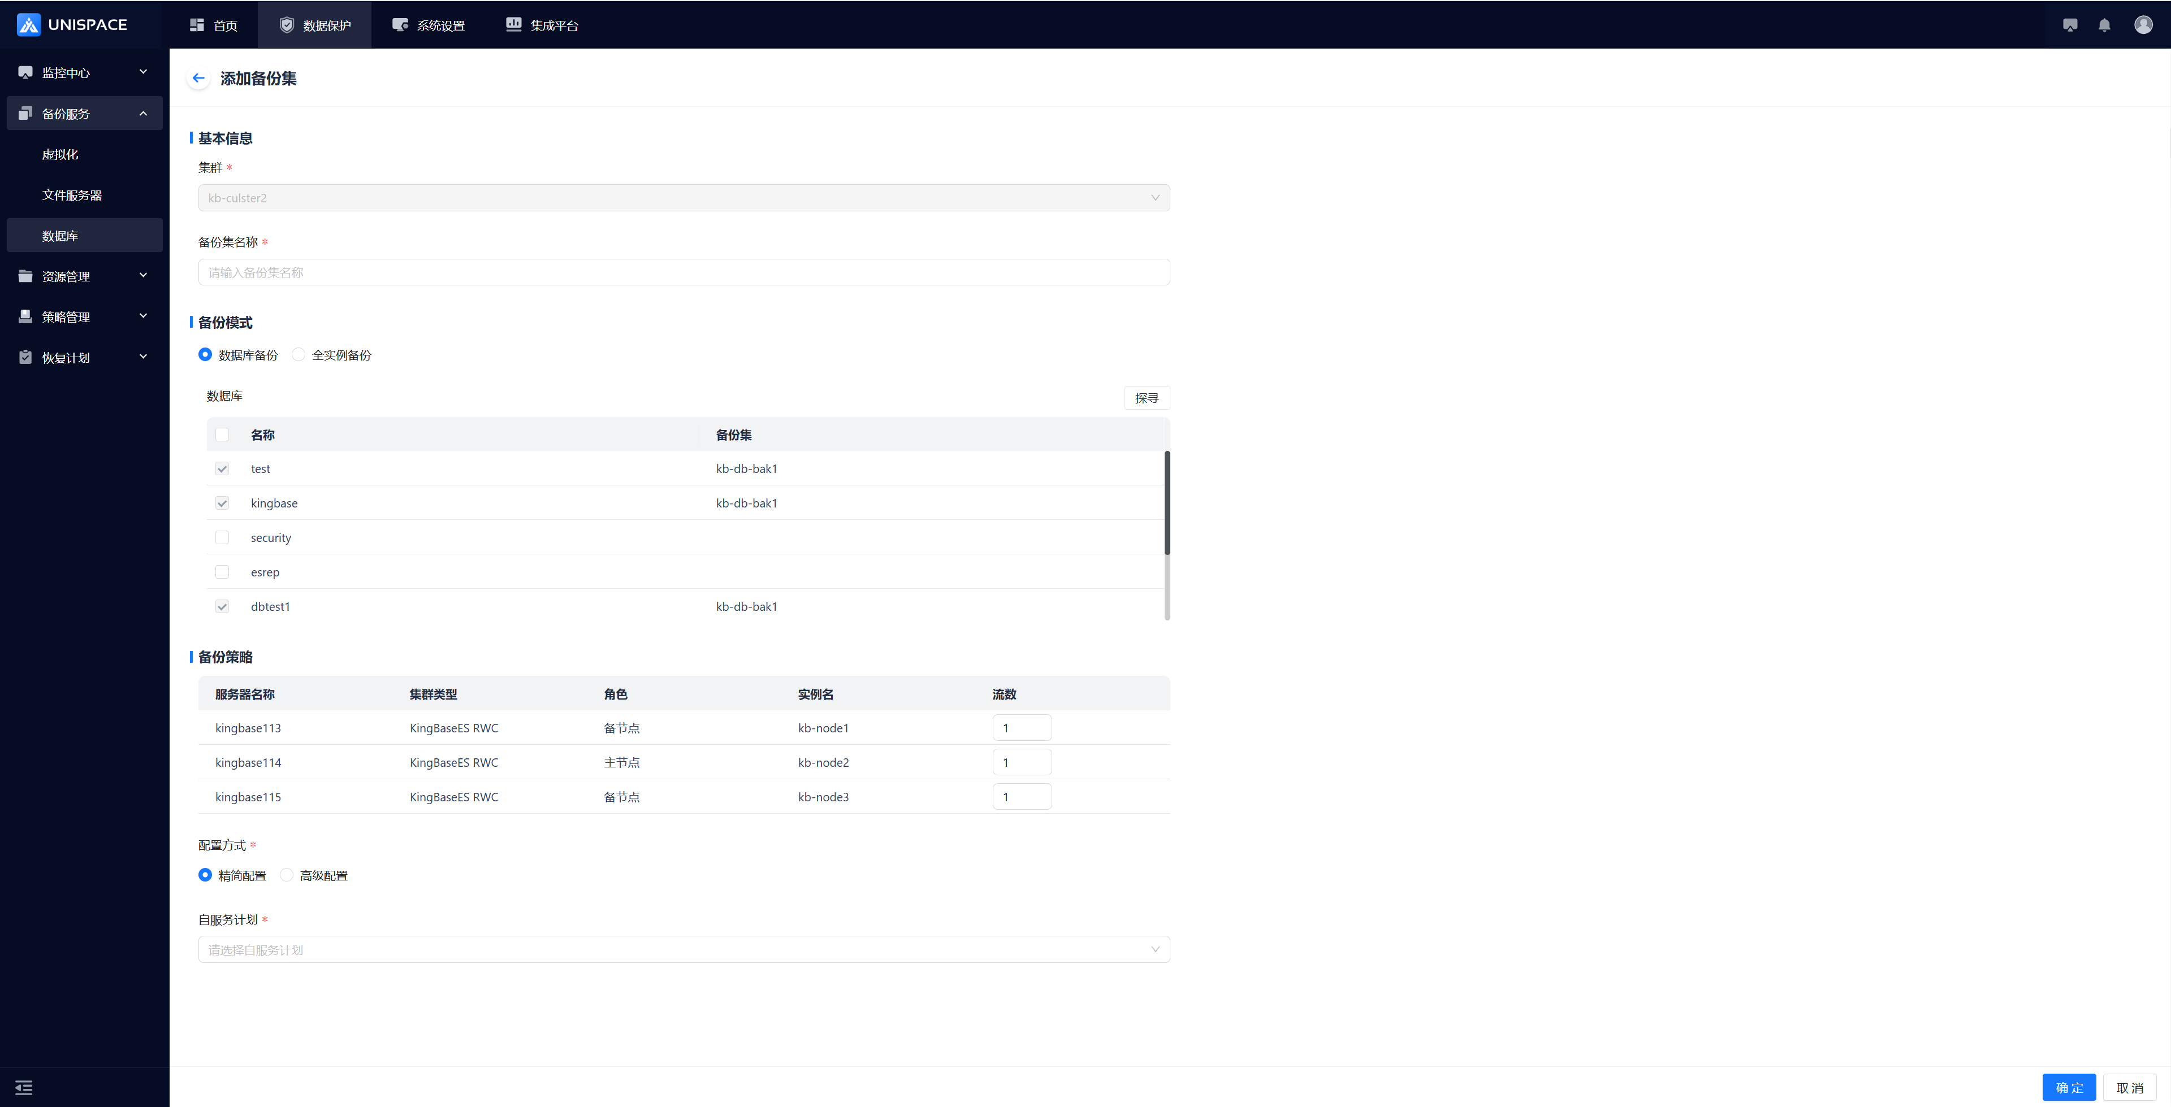
Task: Click the notification bell icon
Action: 2104,25
